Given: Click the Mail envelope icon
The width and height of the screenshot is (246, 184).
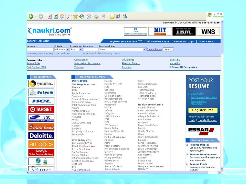Looking at the screenshot, I should point(89,16).
